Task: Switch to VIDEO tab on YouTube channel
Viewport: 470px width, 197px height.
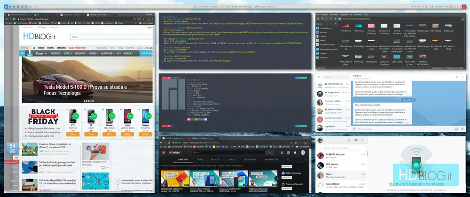Action: (x=200, y=159)
